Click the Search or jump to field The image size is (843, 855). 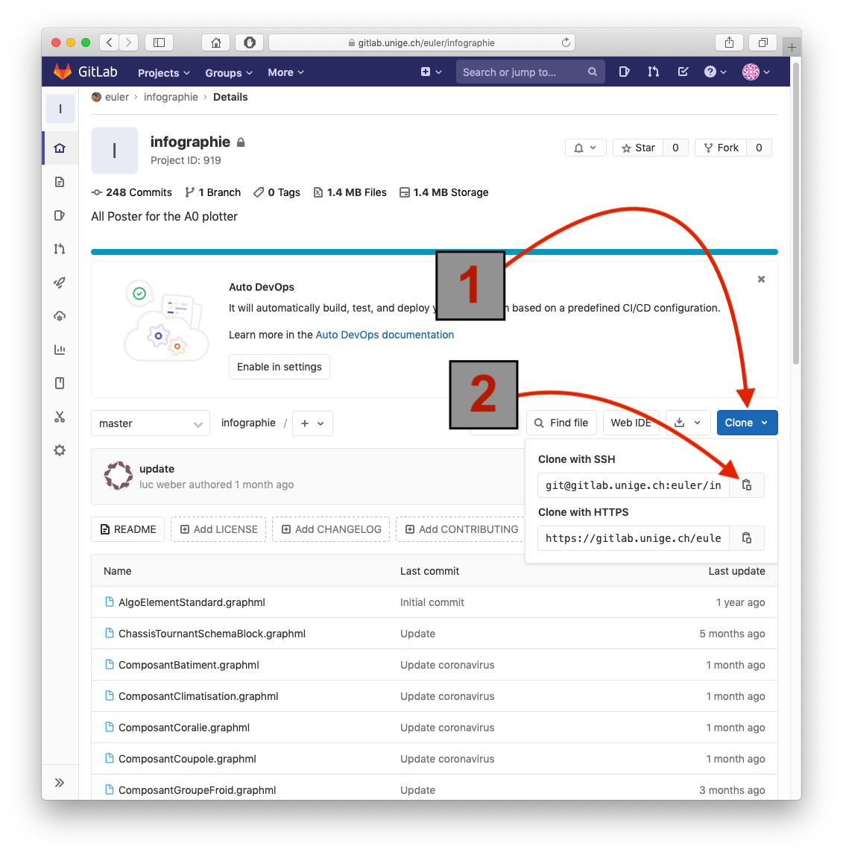(x=522, y=72)
